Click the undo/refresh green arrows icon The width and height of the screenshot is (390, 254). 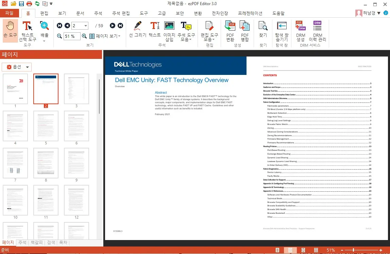click(37, 4)
